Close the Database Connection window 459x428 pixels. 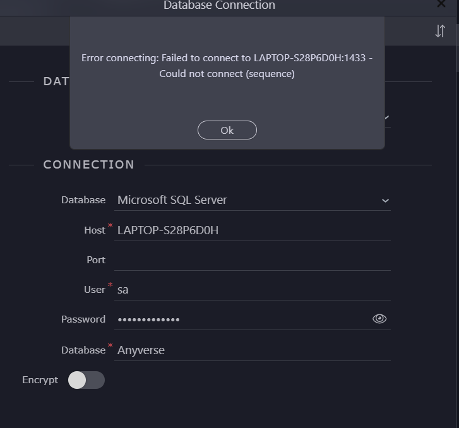pos(441,4)
